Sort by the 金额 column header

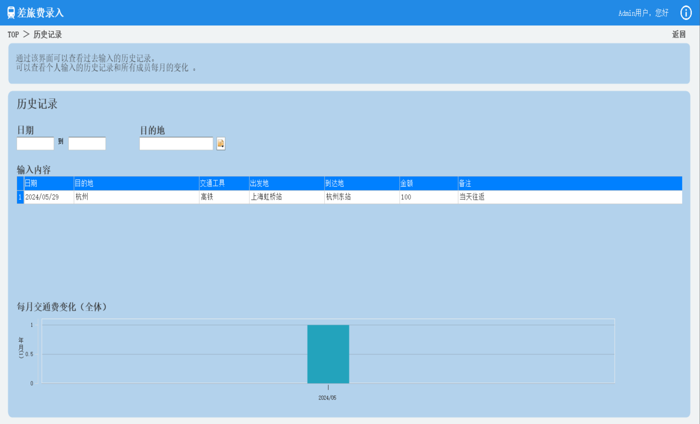pyautogui.click(x=428, y=183)
